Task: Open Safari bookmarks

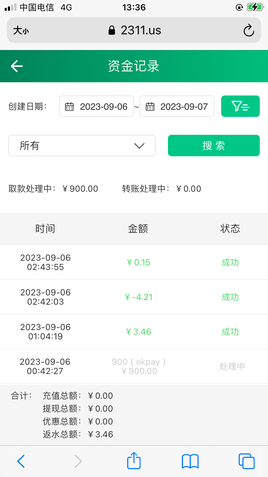Action: (x=190, y=461)
